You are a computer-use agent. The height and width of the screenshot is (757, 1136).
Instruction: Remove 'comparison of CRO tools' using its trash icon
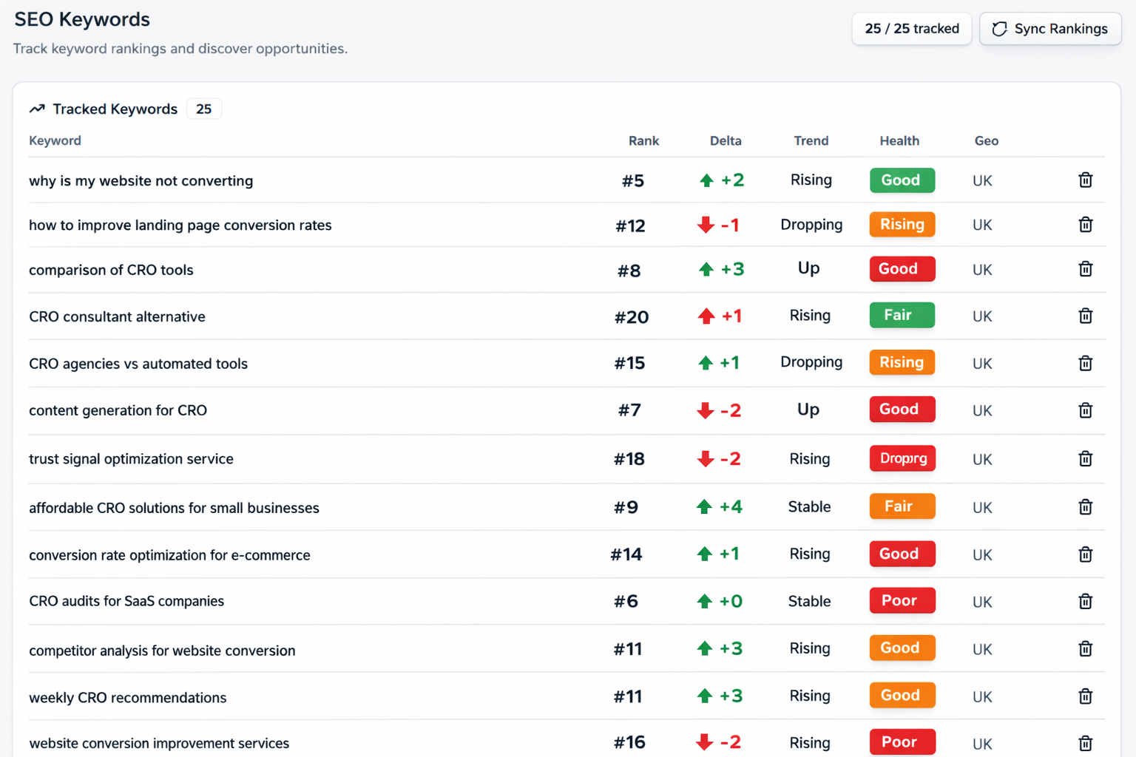(1085, 269)
